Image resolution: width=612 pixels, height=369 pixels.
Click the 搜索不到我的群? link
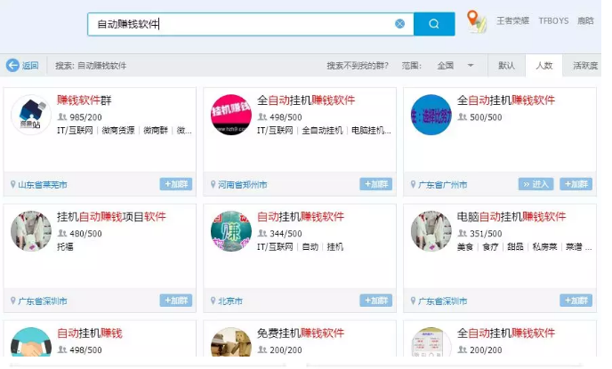pos(358,66)
